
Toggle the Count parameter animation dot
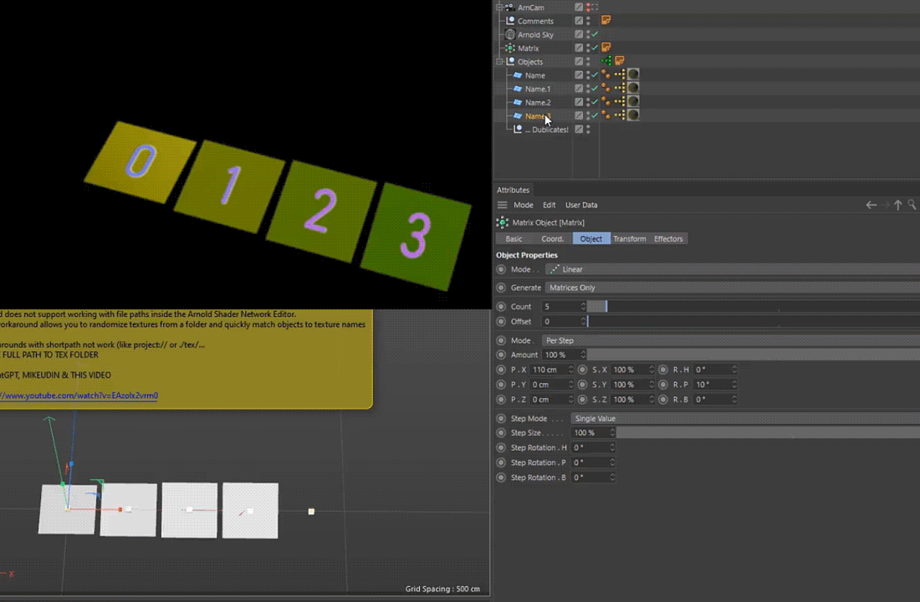501,306
